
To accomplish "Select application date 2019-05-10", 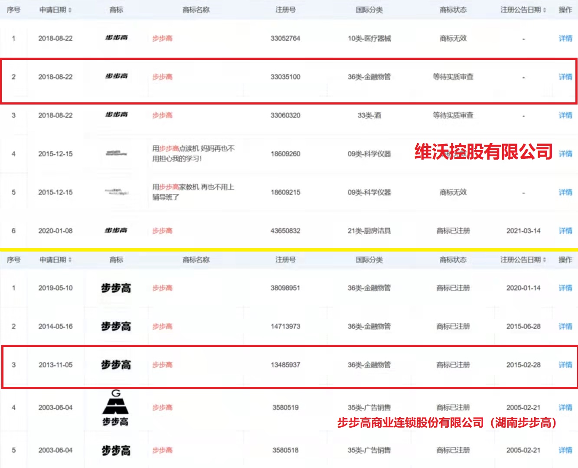I will [x=56, y=288].
